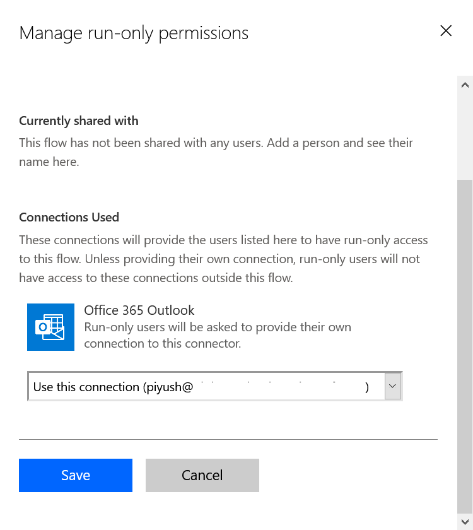Click the 'Connections Used' section heading
The image size is (473, 530).
click(x=69, y=217)
